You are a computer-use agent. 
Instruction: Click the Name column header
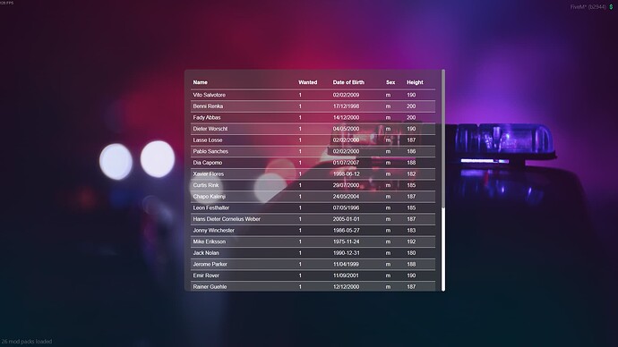click(201, 82)
